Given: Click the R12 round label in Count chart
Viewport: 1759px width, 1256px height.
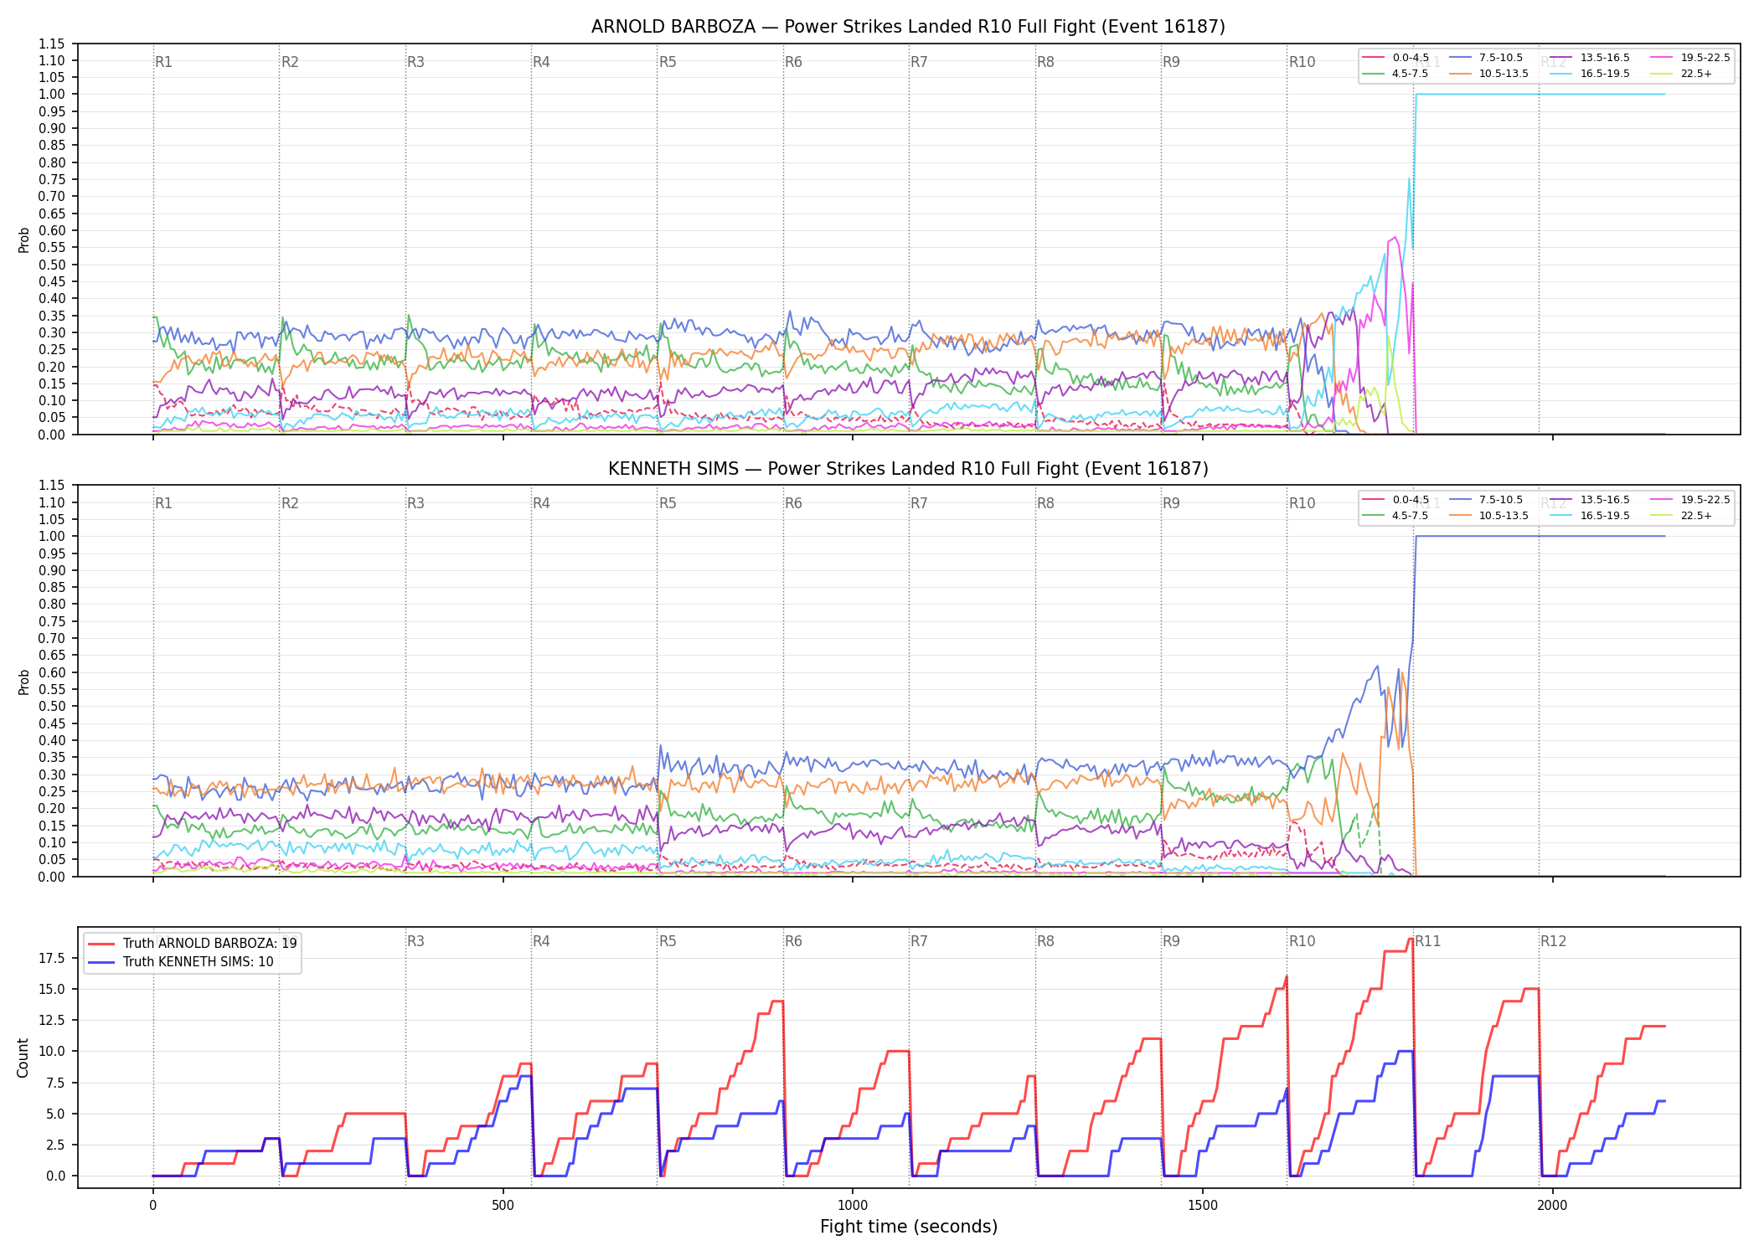Looking at the screenshot, I should (1553, 941).
